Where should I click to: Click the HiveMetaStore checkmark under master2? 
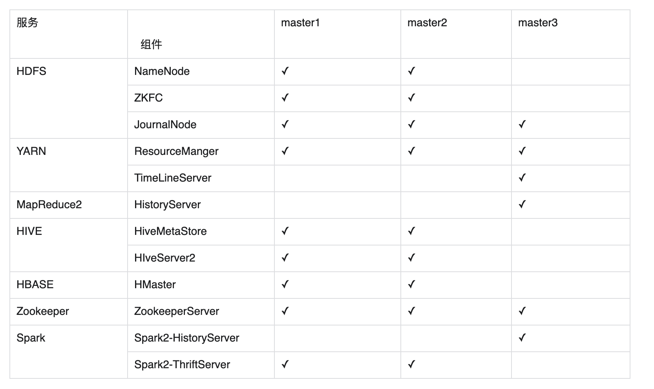[411, 231]
